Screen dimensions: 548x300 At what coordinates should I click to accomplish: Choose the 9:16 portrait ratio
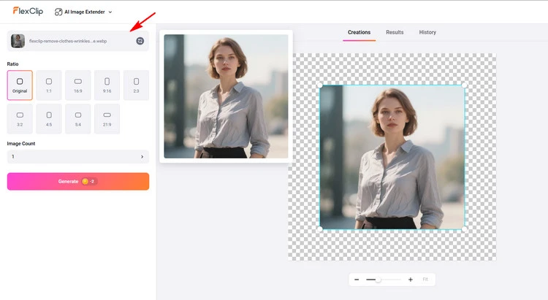[x=107, y=85]
